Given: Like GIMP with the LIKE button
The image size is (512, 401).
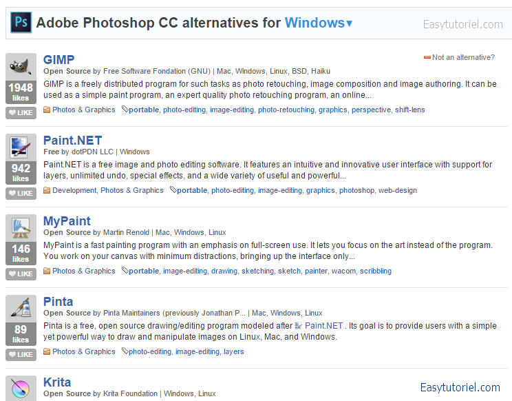Looking at the screenshot, I should click(21, 113).
